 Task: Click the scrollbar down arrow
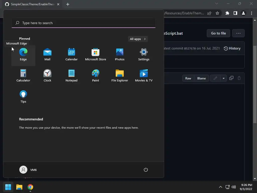[x=255, y=179]
